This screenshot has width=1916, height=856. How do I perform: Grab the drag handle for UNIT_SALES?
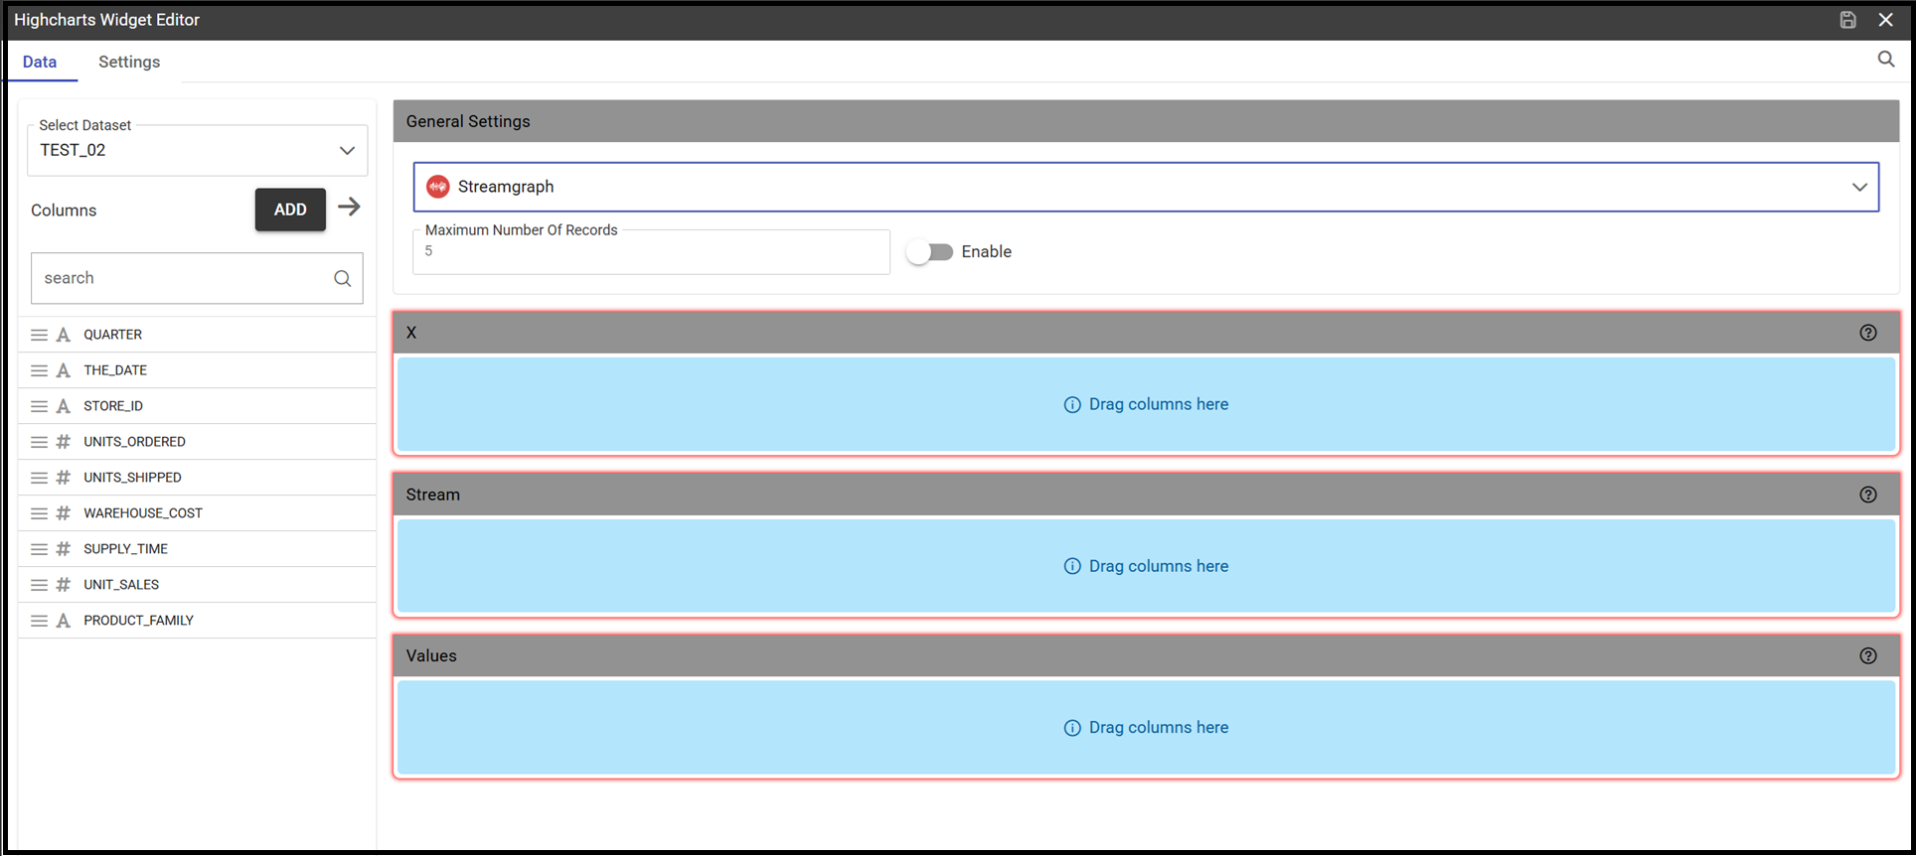[x=39, y=585]
